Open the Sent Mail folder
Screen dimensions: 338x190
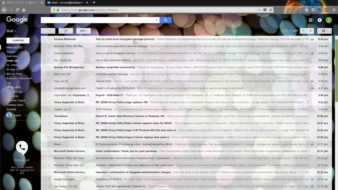(x=12, y=56)
